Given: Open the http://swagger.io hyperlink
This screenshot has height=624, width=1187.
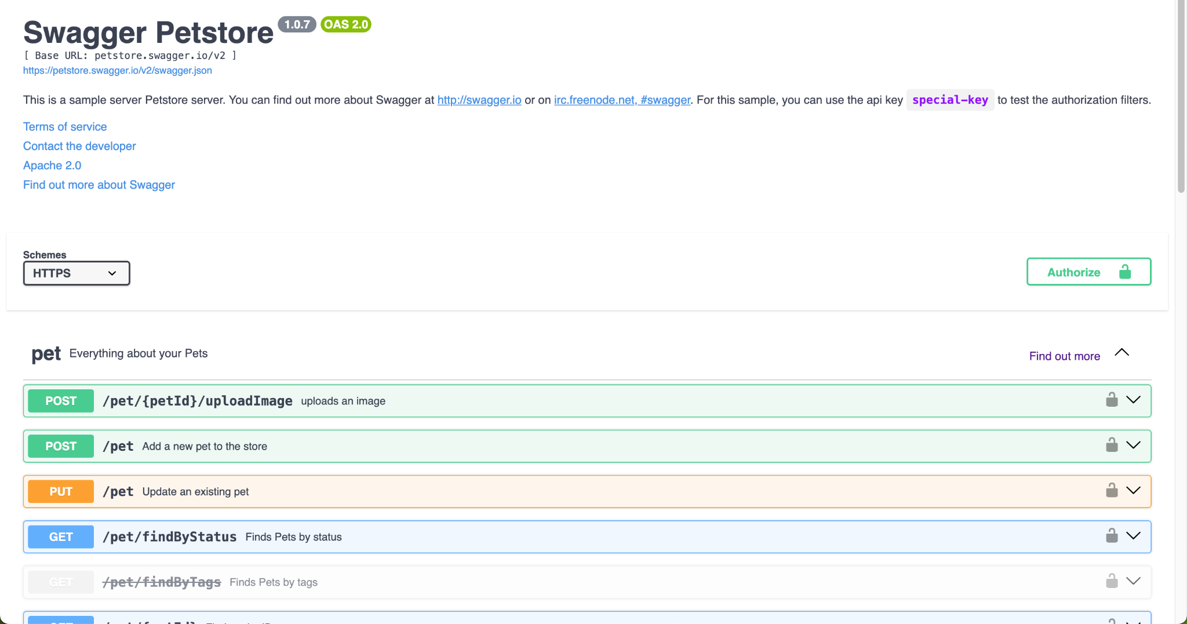Looking at the screenshot, I should tap(478, 100).
